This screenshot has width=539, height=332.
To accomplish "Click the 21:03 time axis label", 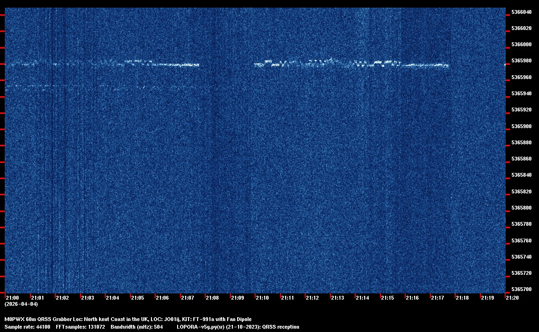I will (87, 298).
